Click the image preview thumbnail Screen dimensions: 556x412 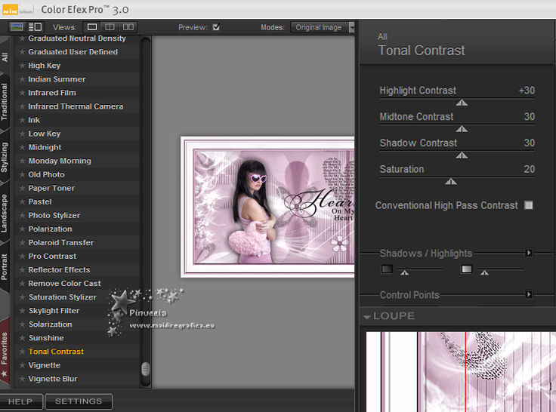[x=267, y=207]
